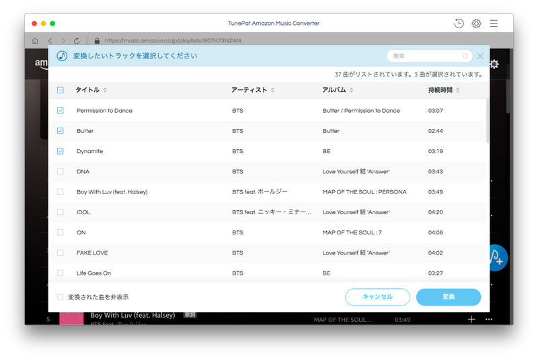Sort by 持続時間 column arrows
The height and width of the screenshot is (360, 538).
point(458,90)
